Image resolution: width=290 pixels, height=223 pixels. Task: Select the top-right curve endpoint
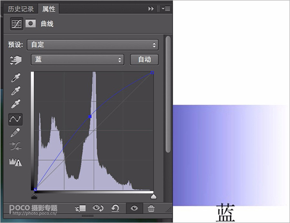click(152, 73)
